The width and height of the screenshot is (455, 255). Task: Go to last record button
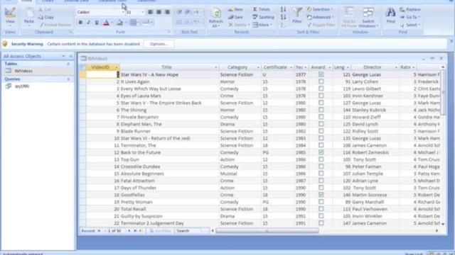pos(135,231)
